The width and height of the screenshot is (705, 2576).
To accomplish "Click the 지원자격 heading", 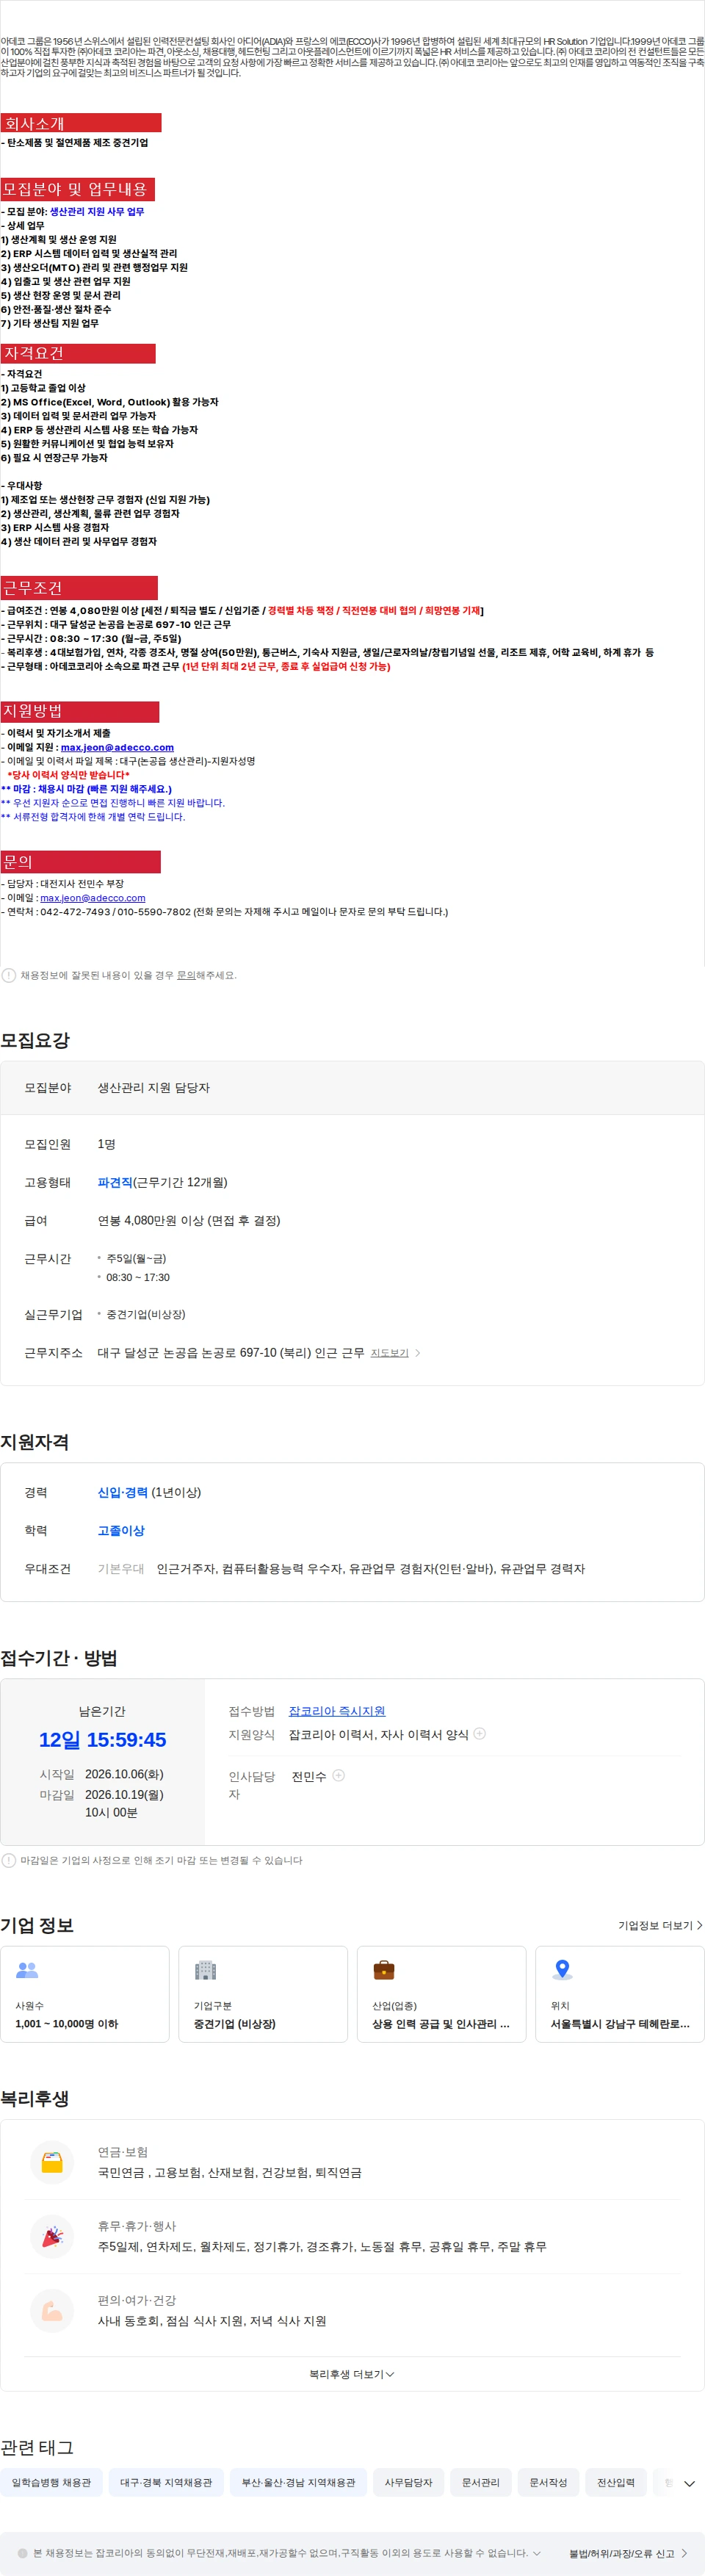I will tap(35, 1441).
